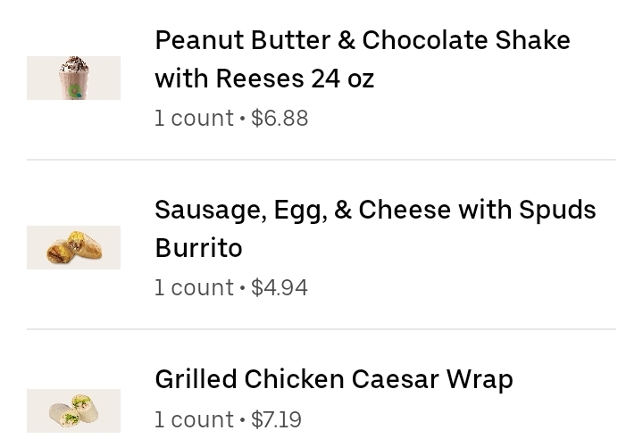Screen dimensions: 643x447
Task: Open the Peanut Butter Chocolate Shake thumbnail
Action: [74, 78]
